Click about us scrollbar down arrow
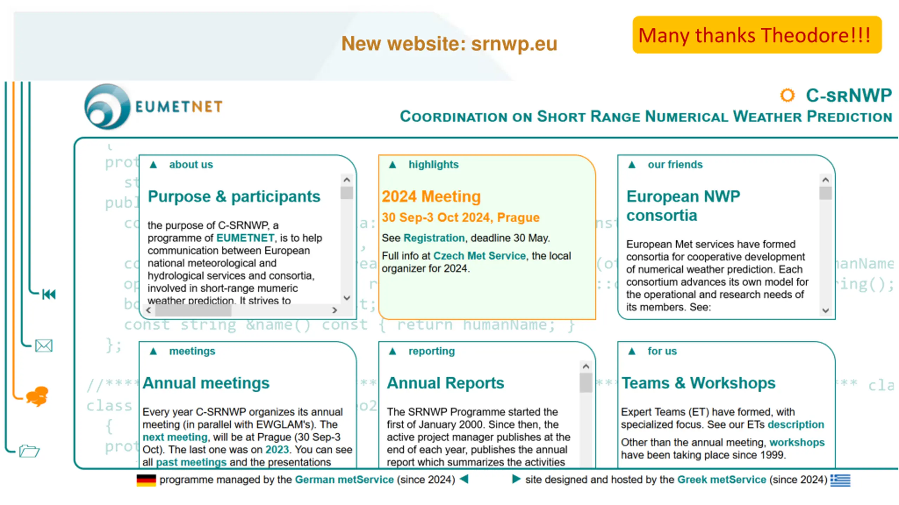Screen dimensions: 899x505 tap(347, 298)
